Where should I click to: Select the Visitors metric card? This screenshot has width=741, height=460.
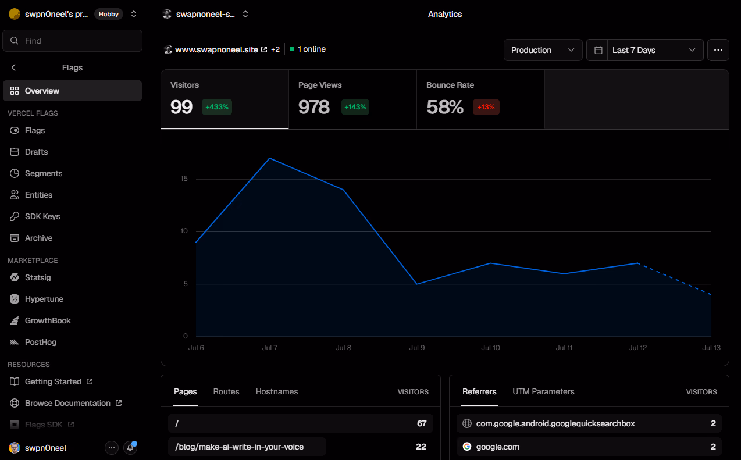click(x=225, y=99)
